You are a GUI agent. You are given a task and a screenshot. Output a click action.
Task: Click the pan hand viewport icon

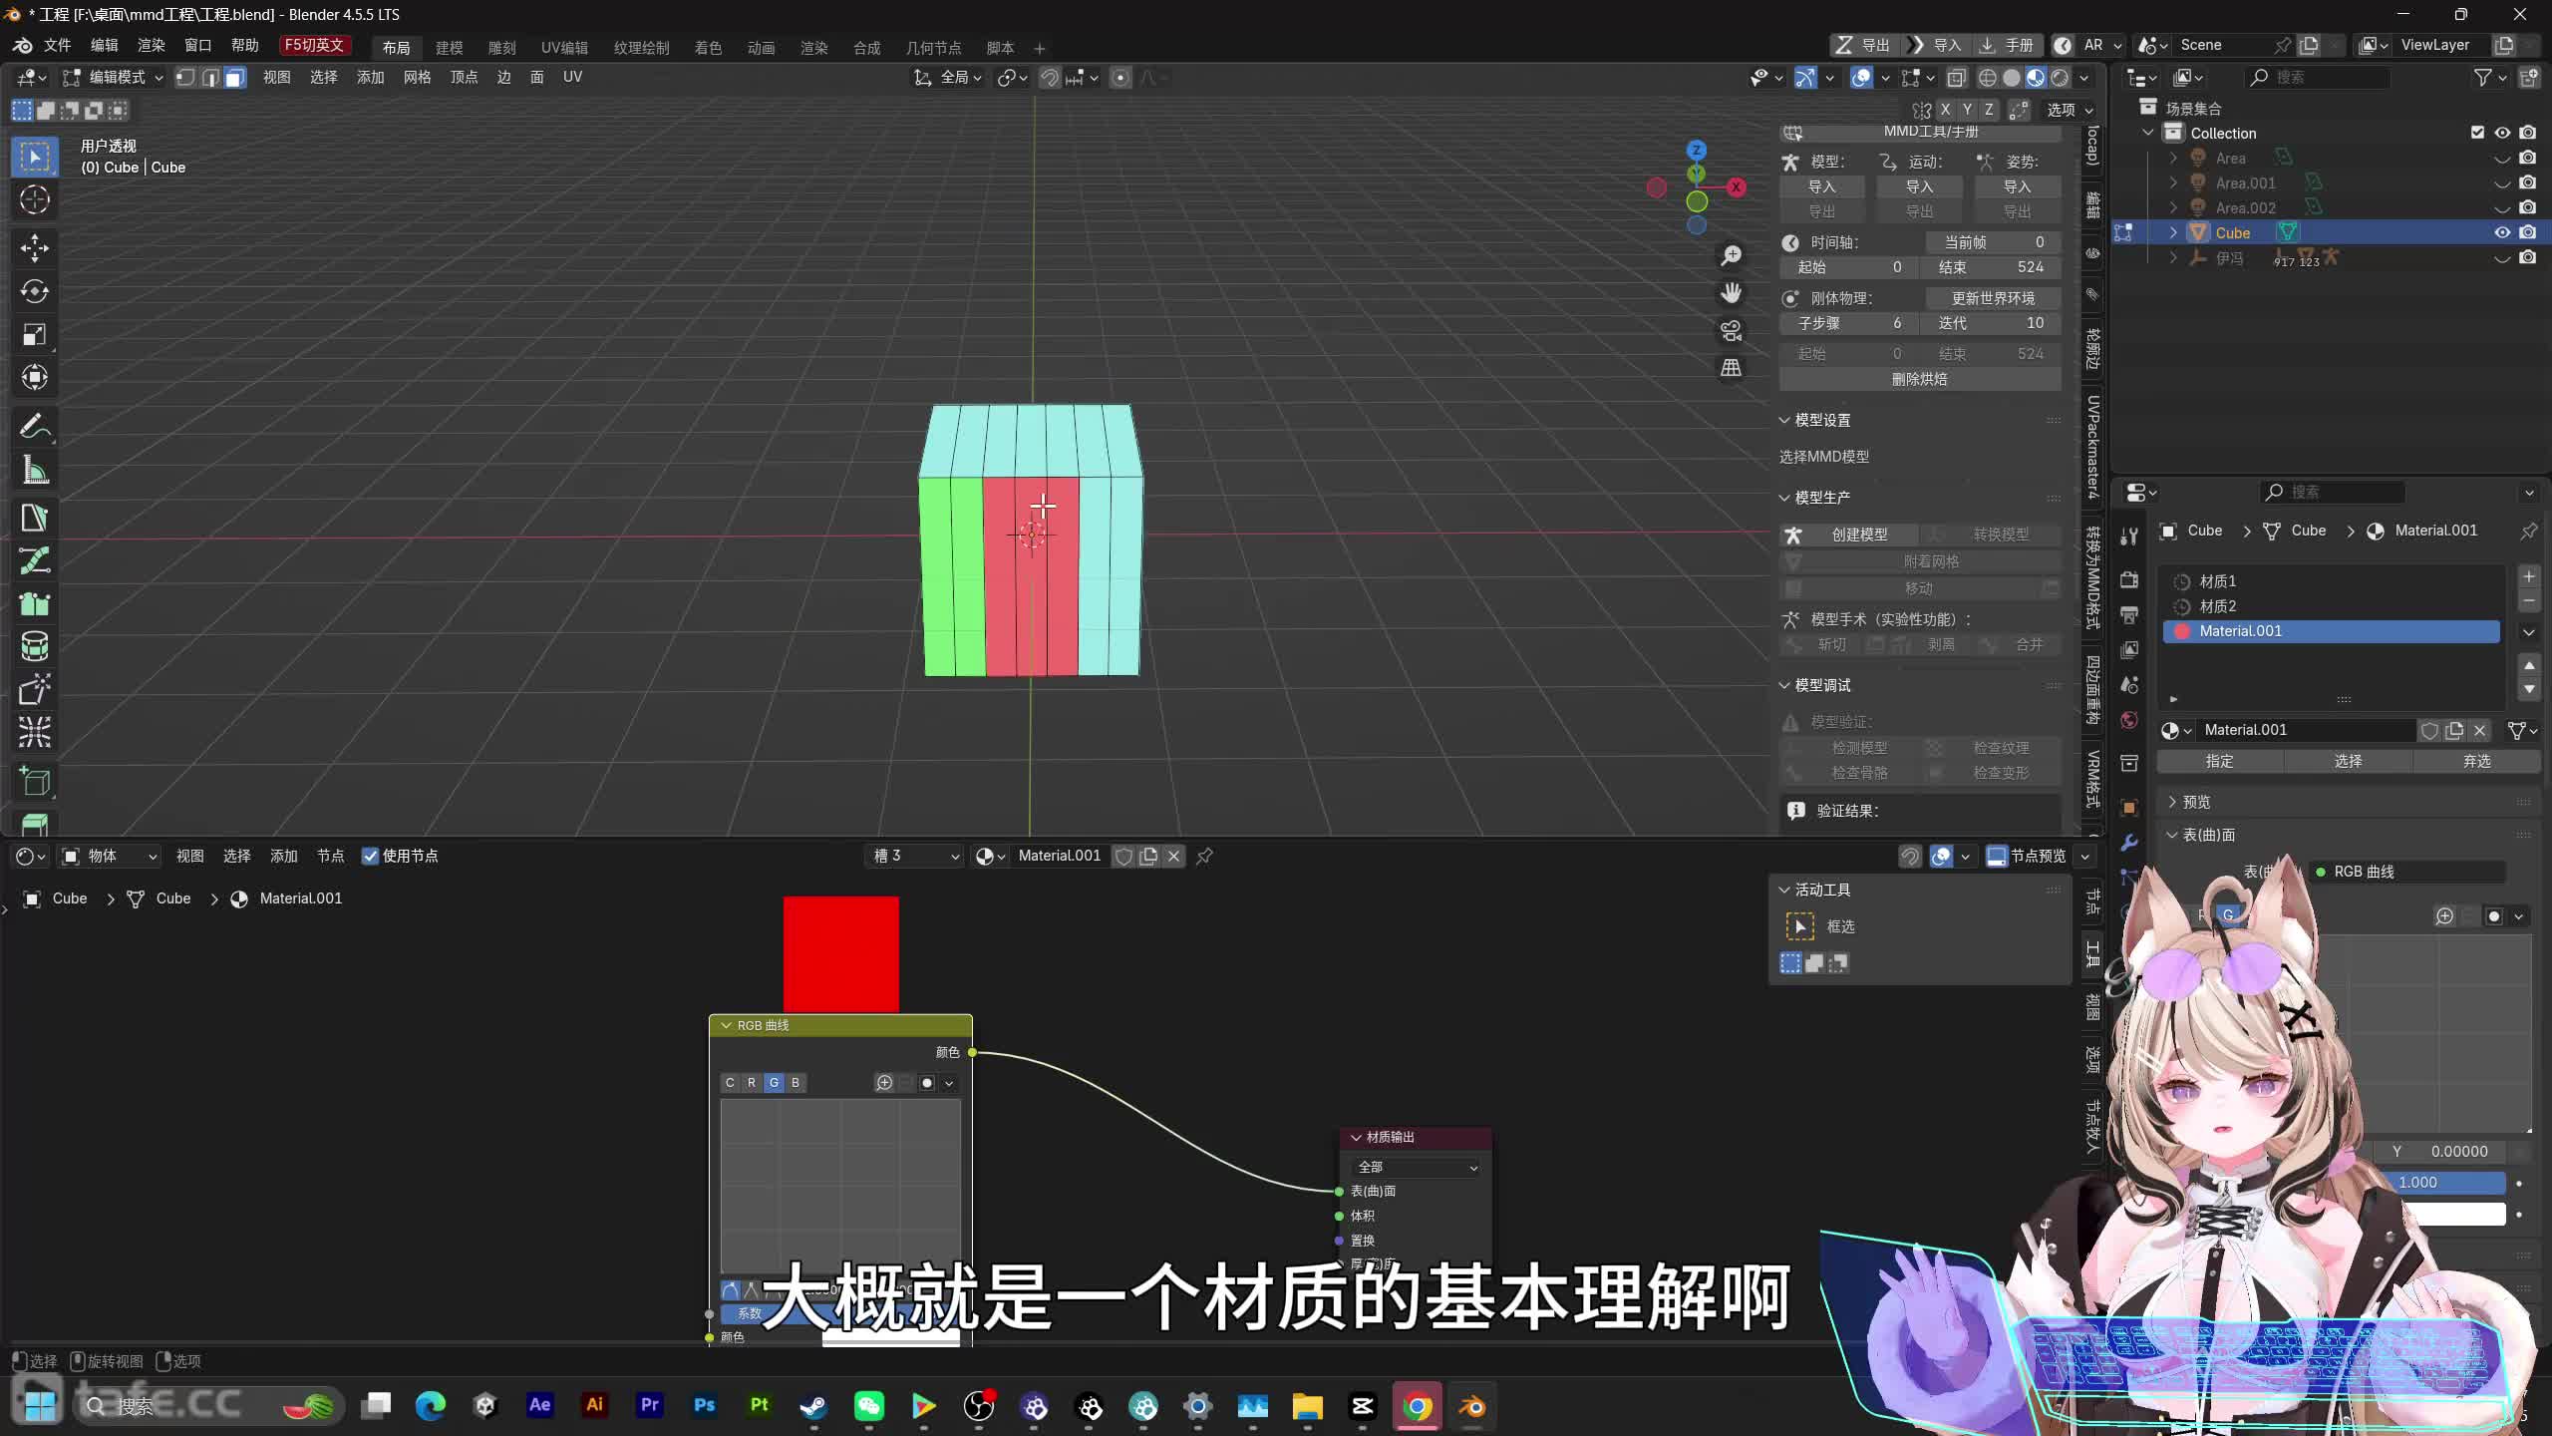[x=1732, y=293]
